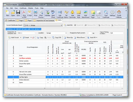Open Insert dropdown arrow
This screenshot has height=102, width=133.
(x=31, y=37)
